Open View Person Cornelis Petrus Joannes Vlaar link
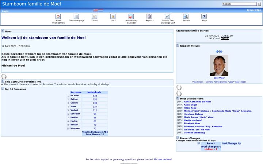The image size is (263, 164). (219, 82)
